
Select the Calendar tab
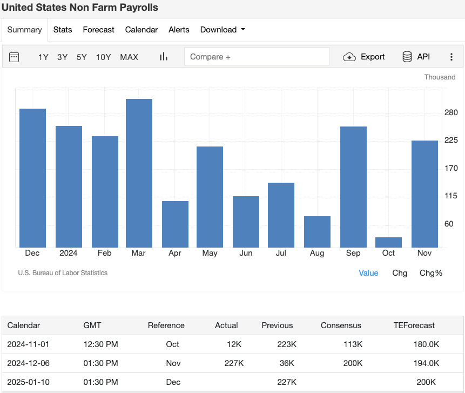(141, 30)
